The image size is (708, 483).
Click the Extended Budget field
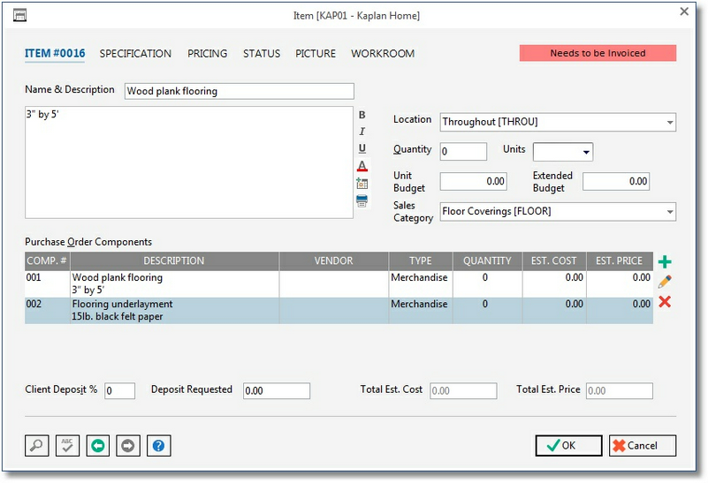(616, 181)
